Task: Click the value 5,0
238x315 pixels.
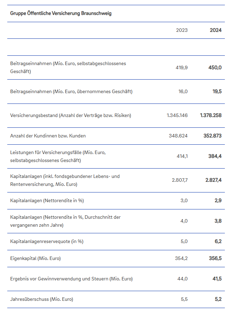Action: [184, 242]
